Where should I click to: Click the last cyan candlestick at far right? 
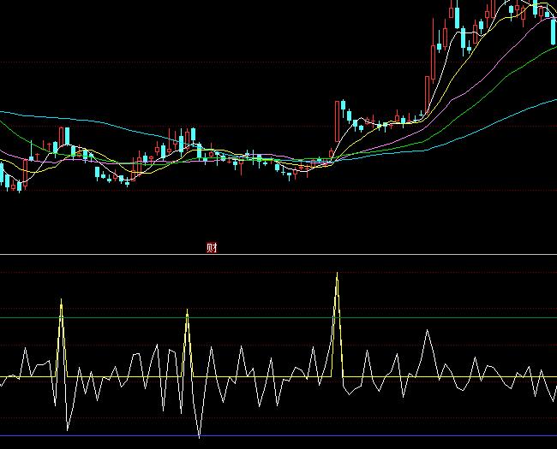553,32
